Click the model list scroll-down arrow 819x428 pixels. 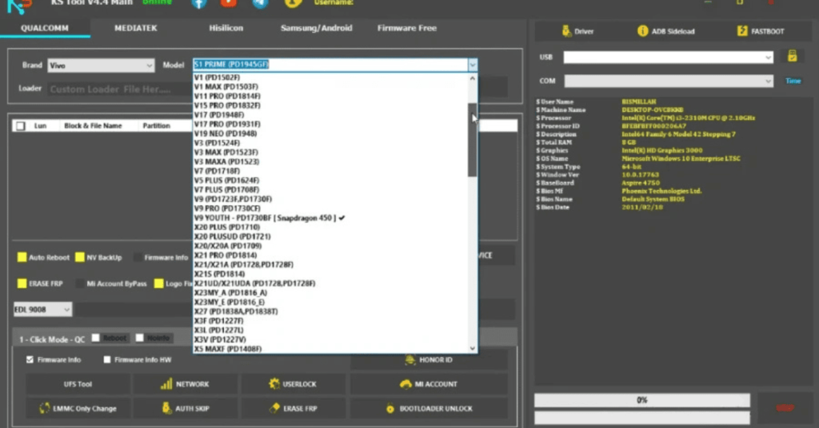pyautogui.click(x=472, y=348)
